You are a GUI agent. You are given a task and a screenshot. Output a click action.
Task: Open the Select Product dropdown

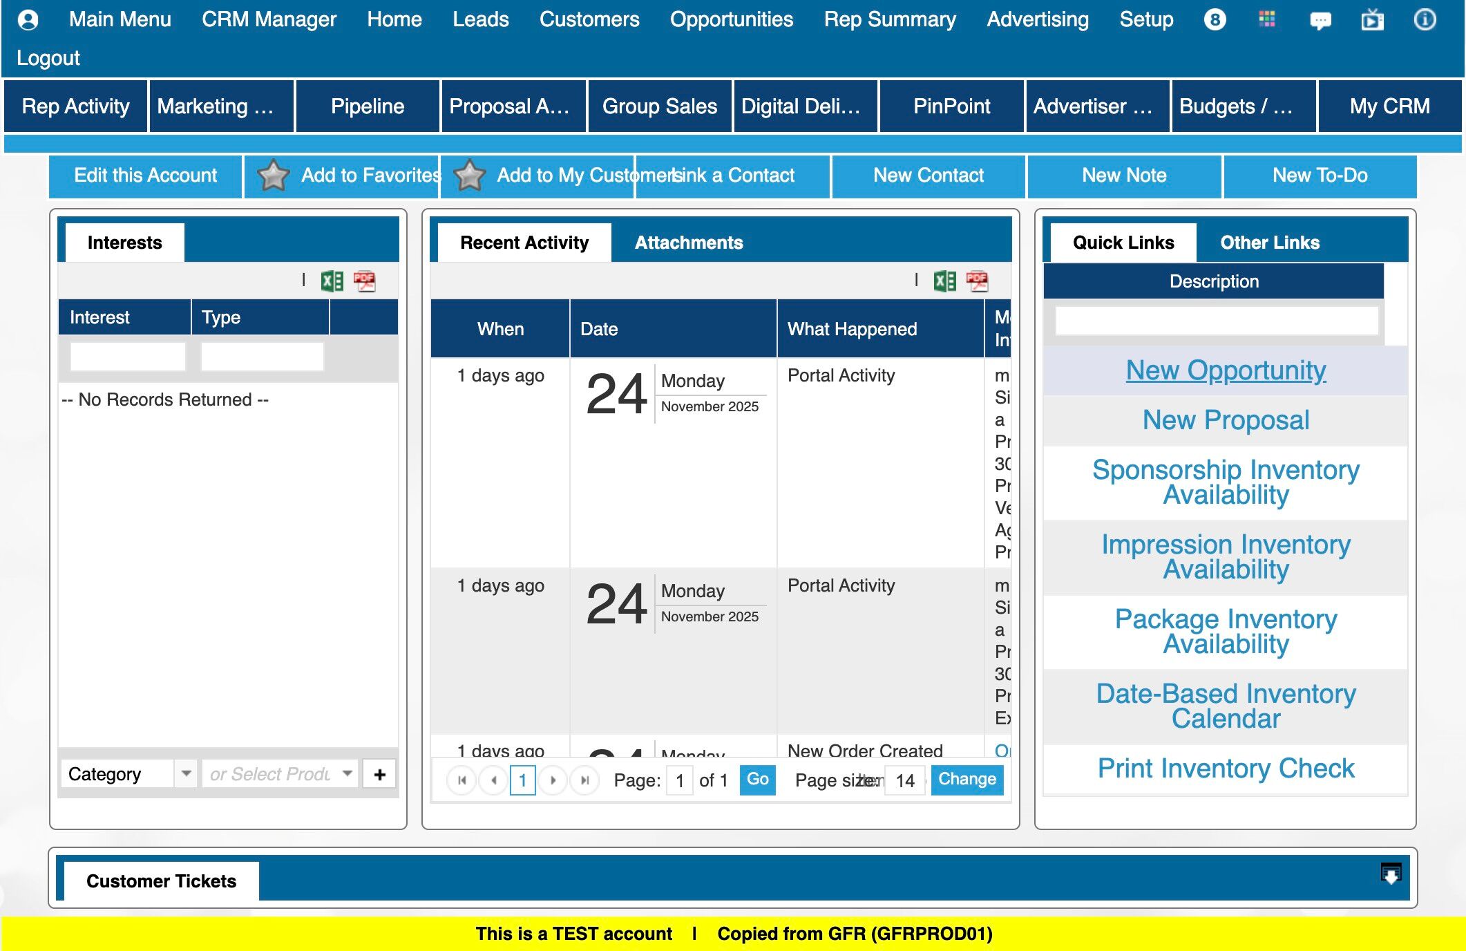coord(348,773)
